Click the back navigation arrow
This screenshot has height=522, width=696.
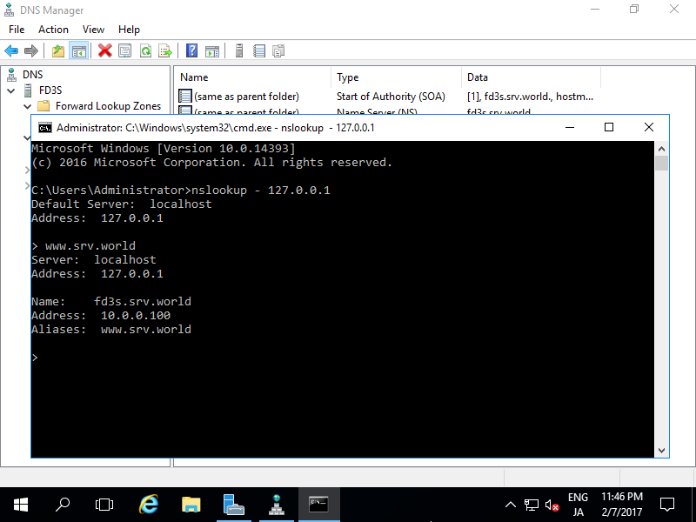[11, 50]
